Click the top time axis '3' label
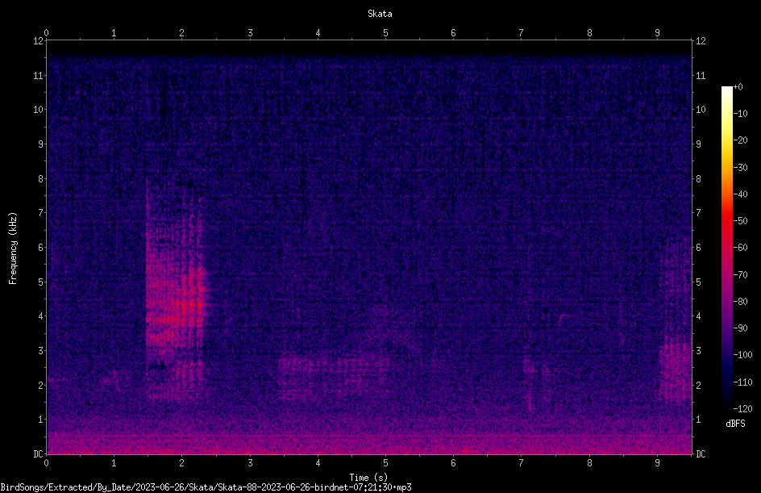 [x=250, y=32]
